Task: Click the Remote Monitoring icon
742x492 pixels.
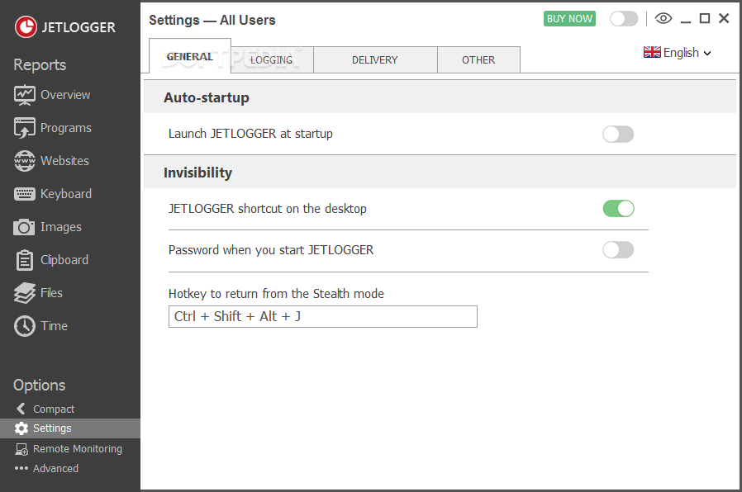Action: (x=21, y=449)
